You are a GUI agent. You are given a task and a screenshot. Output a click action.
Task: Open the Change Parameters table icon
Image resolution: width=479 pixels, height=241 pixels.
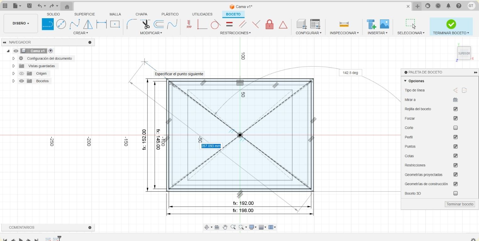point(315,24)
